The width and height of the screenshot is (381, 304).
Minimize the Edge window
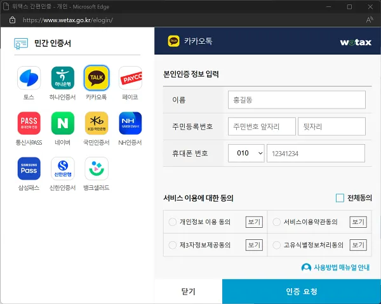[x=328, y=6]
